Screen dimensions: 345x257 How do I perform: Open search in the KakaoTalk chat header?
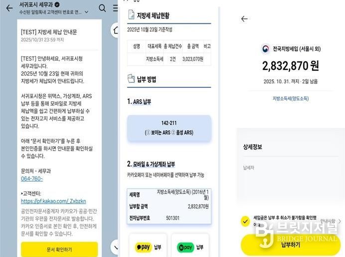tap(102, 8)
